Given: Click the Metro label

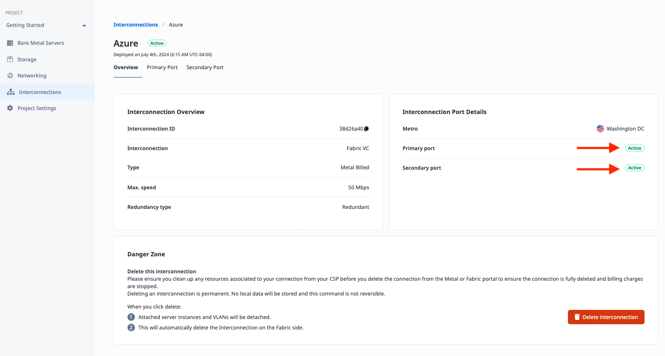Looking at the screenshot, I should tap(410, 129).
